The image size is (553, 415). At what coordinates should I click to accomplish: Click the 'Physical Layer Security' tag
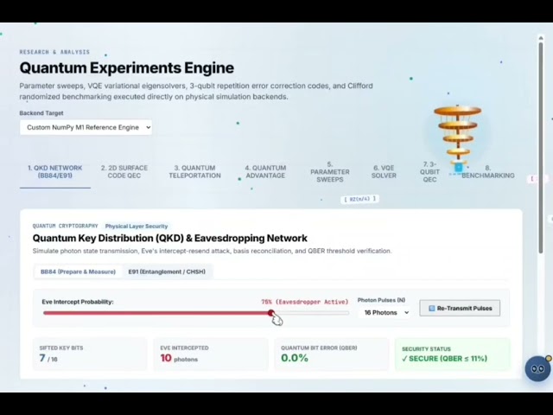[137, 227]
